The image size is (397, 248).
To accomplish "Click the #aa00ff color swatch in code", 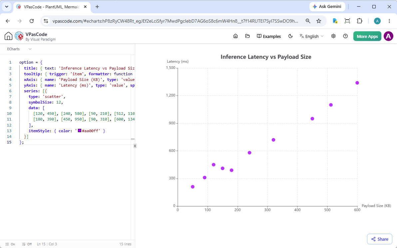I will pos(80,130).
